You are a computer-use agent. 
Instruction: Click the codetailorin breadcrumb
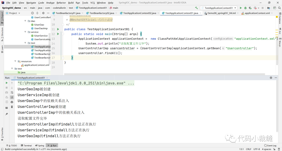(59, 8)
